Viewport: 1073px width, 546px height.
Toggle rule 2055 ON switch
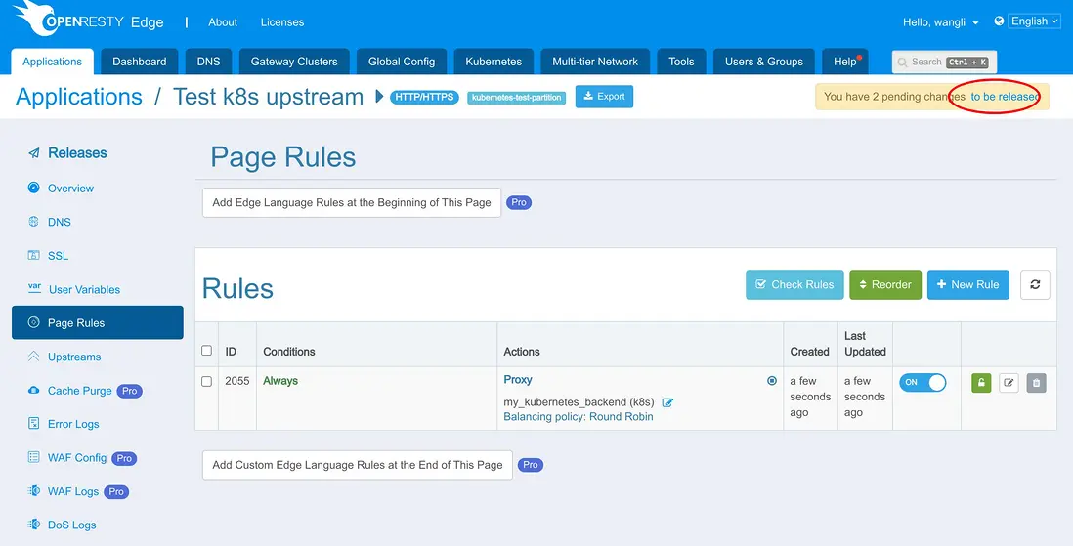click(923, 382)
